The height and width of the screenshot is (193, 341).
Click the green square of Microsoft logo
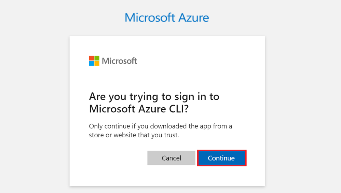click(x=97, y=58)
